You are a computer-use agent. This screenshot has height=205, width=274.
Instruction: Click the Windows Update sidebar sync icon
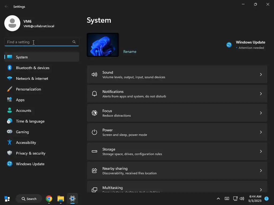(x=10, y=164)
